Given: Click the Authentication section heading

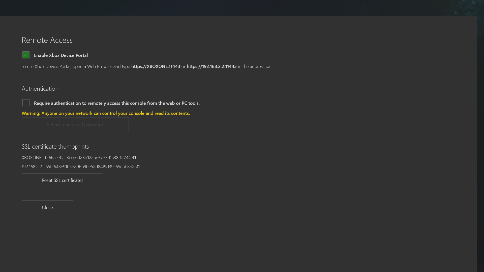Looking at the screenshot, I should point(40,89).
